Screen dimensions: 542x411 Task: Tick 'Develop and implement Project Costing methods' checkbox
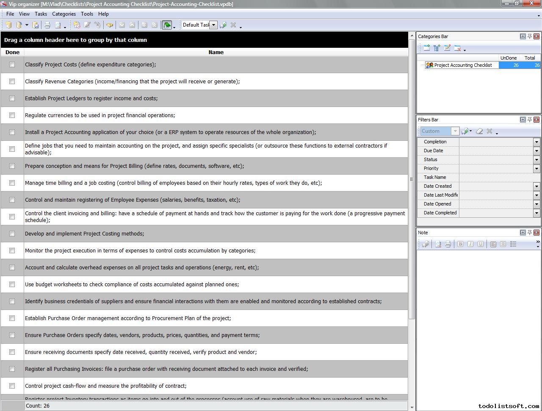pyautogui.click(x=12, y=234)
